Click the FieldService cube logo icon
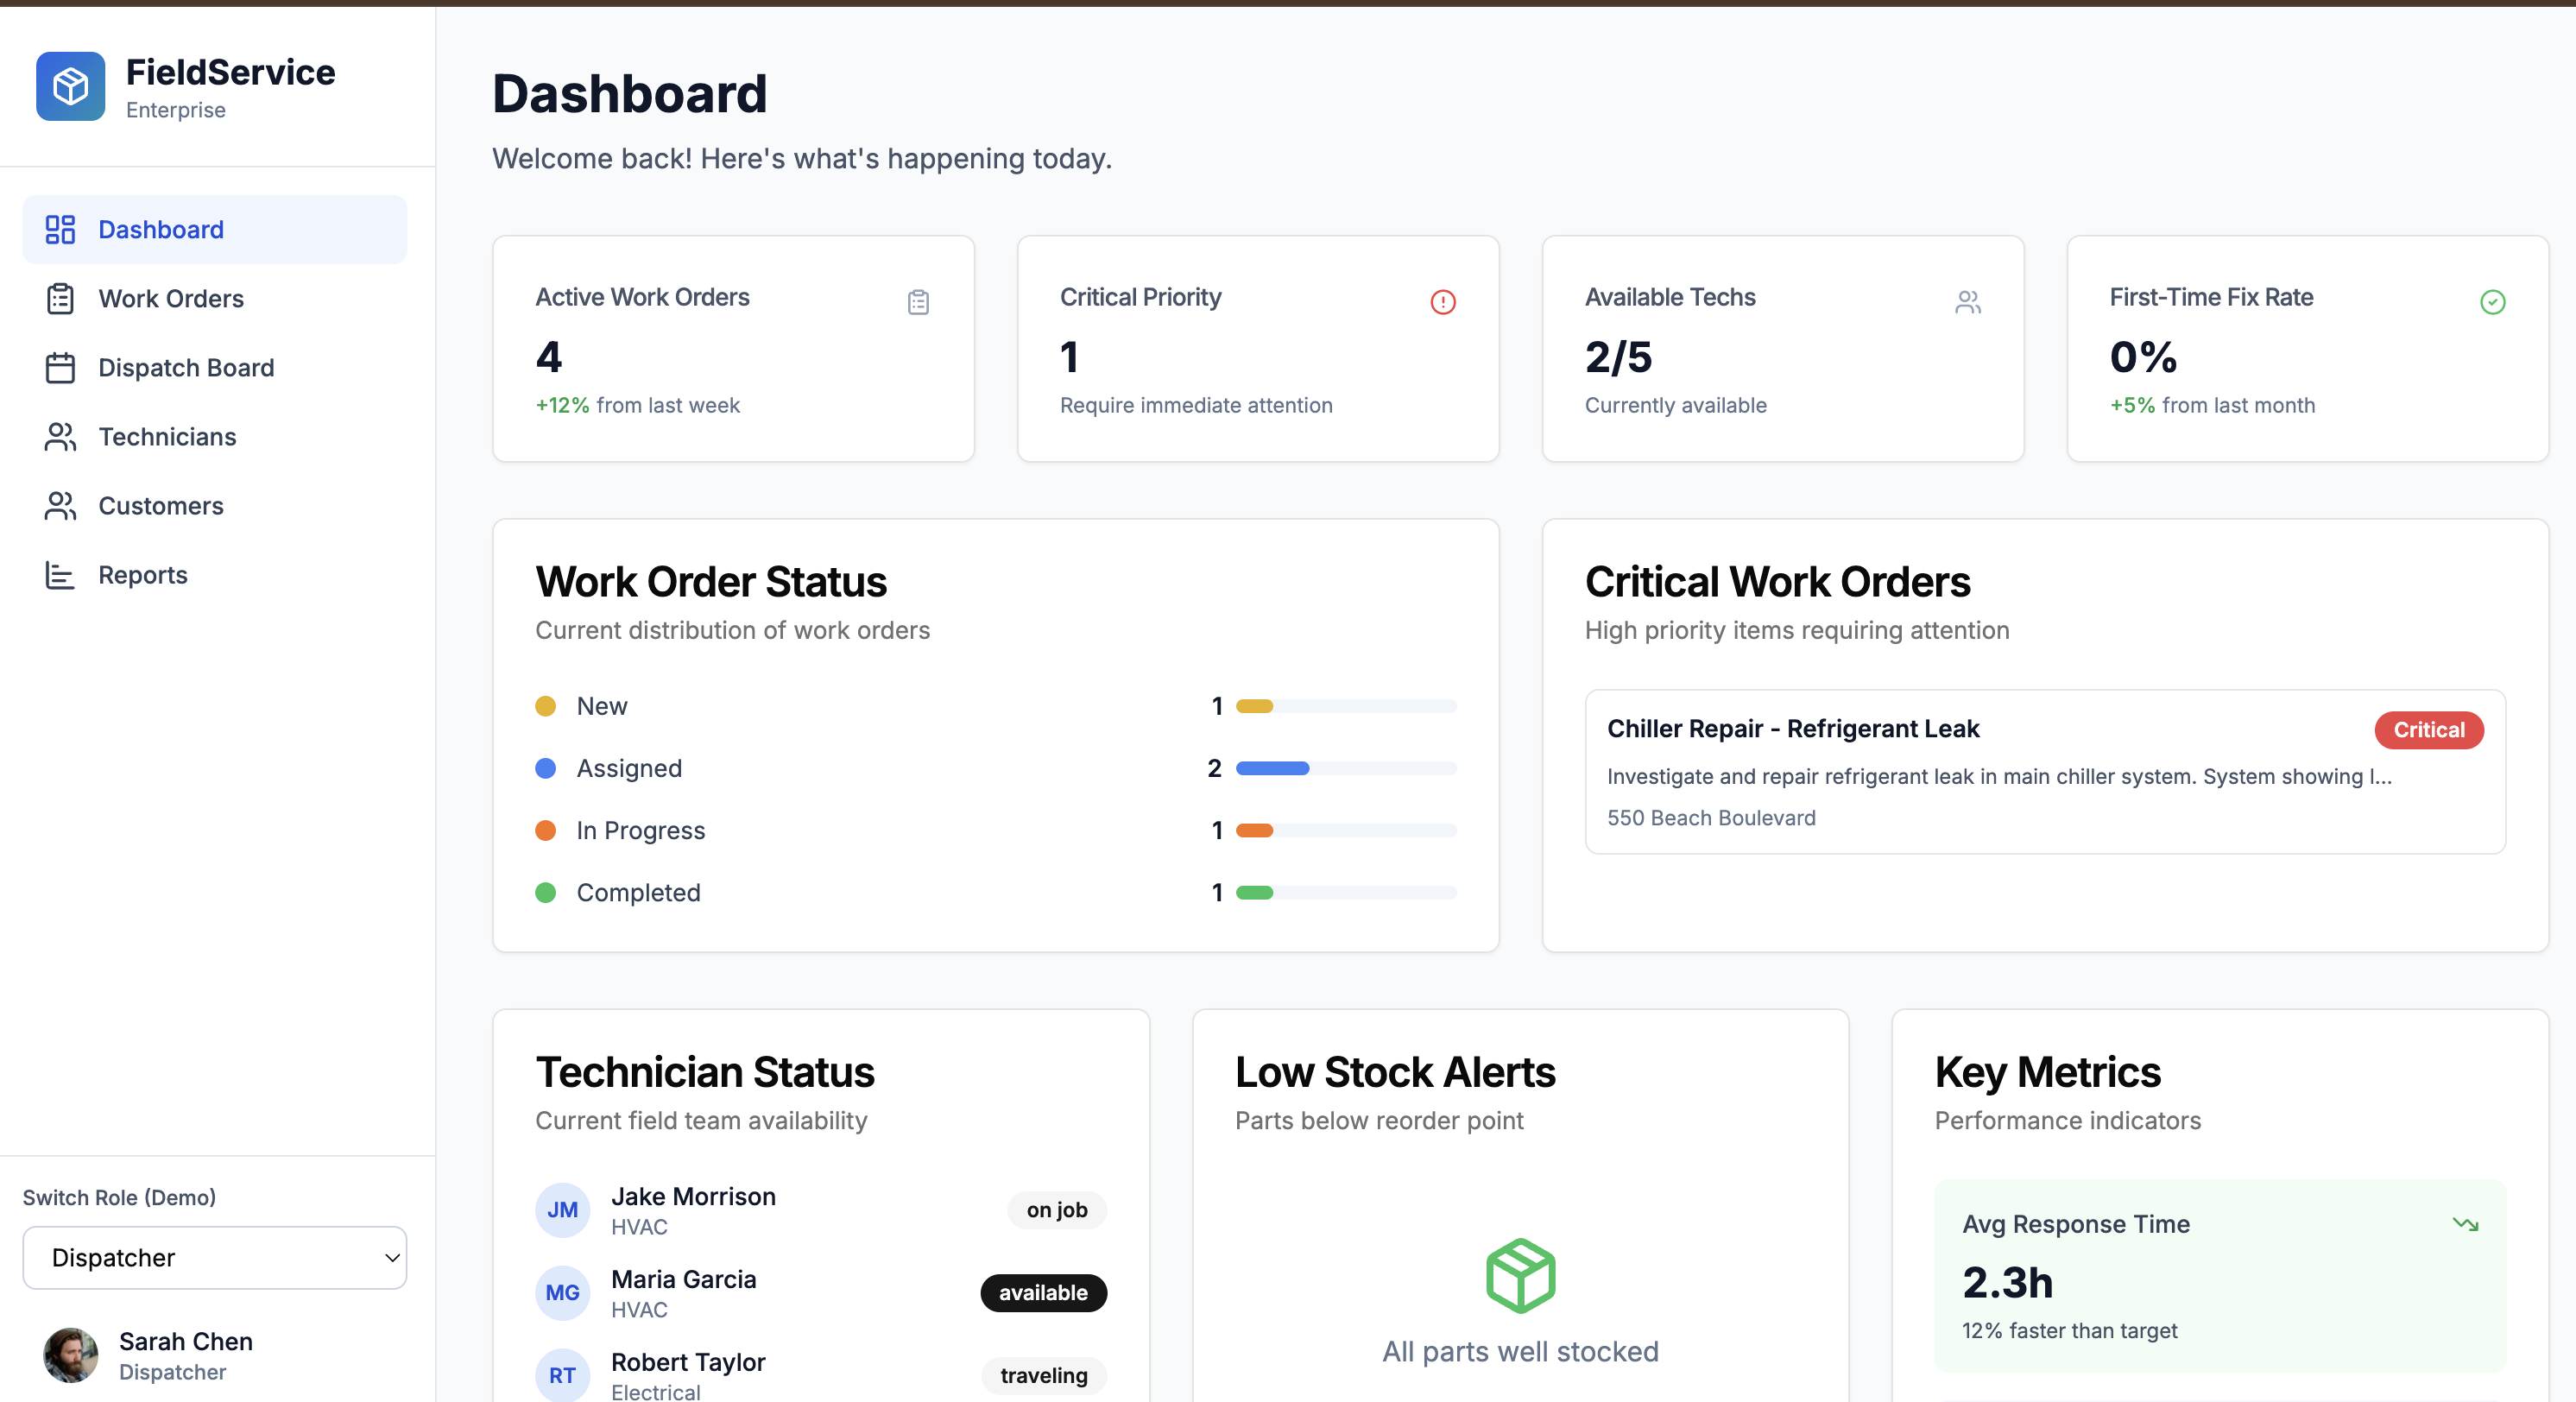Viewport: 2576px width, 1402px height. coord(70,86)
